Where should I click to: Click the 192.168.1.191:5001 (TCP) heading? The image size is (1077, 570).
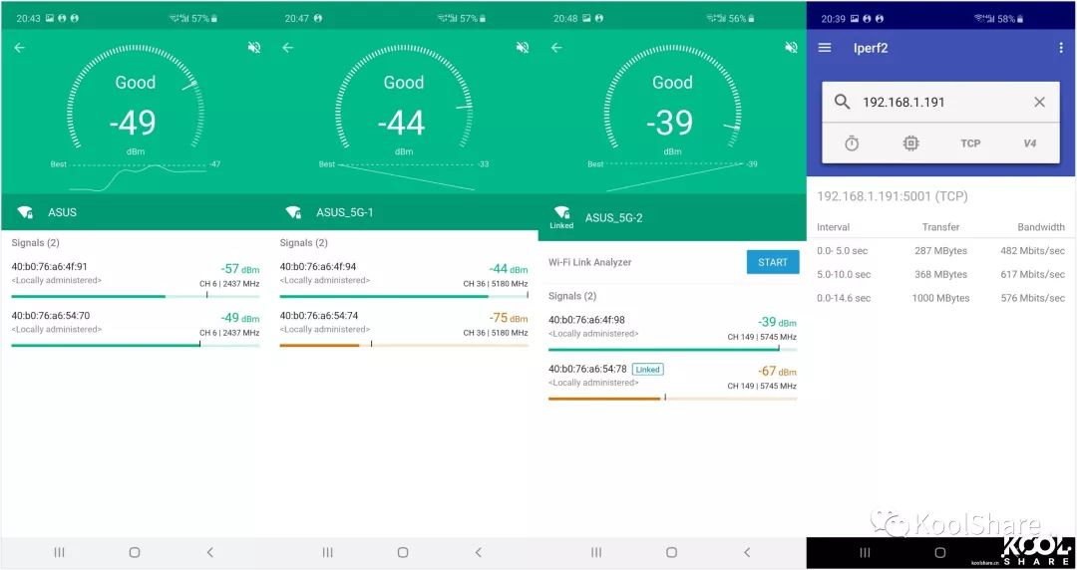893,196
